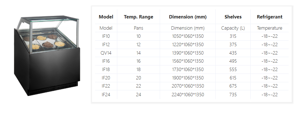Select the Shelves column header
This screenshot has height=113, width=308.
click(x=233, y=17)
